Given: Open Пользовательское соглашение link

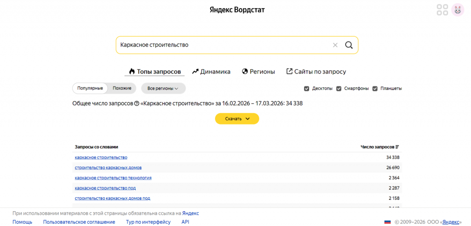Looking at the screenshot, I should [x=79, y=222].
